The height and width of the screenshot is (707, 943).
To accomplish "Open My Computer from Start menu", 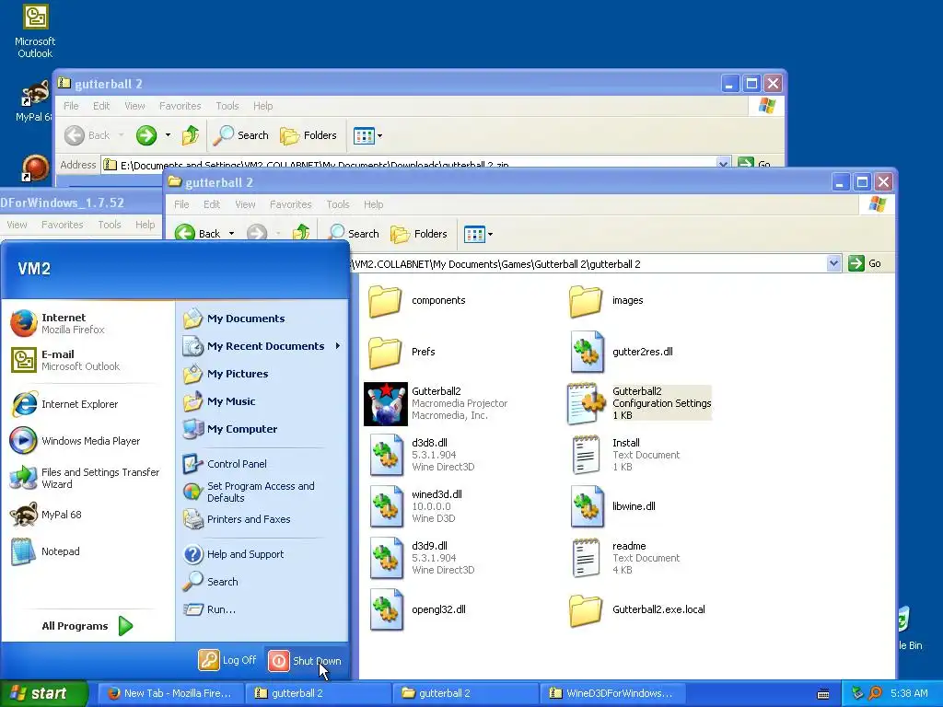I will tap(229, 429).
